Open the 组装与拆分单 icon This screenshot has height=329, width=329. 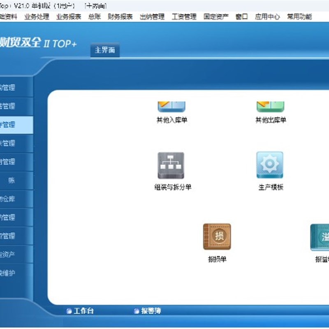point(171,166)
